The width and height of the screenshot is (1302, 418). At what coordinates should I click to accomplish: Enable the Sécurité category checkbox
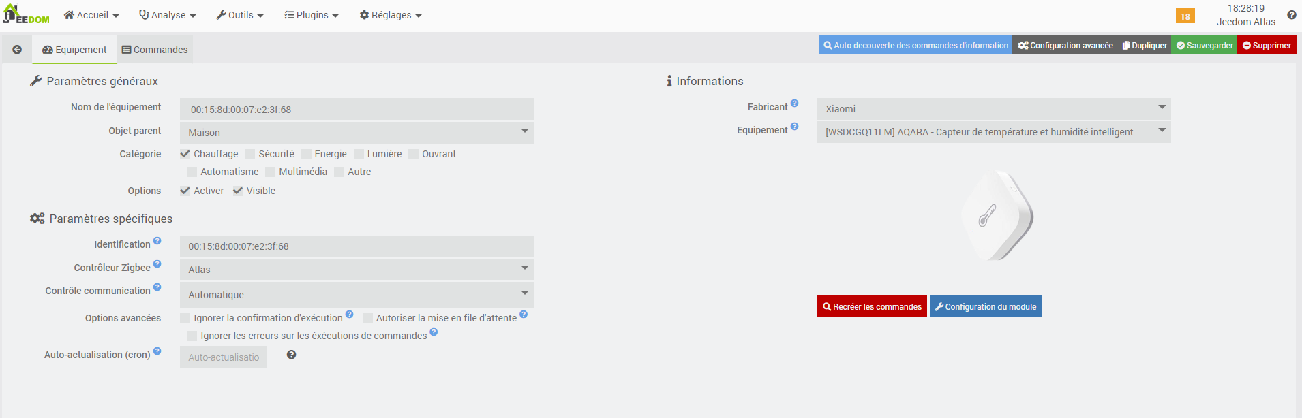pyautogui.click(x=250, y=154)
